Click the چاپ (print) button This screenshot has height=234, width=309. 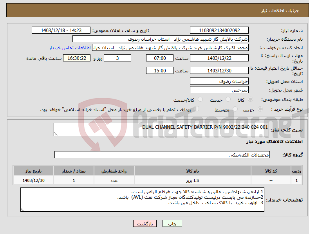172,223
